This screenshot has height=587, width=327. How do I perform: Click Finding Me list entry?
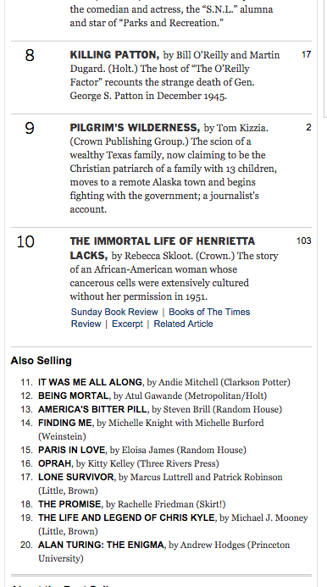tap(64, 423)
